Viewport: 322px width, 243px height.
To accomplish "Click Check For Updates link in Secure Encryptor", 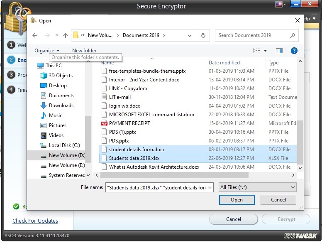I will 35,221.
